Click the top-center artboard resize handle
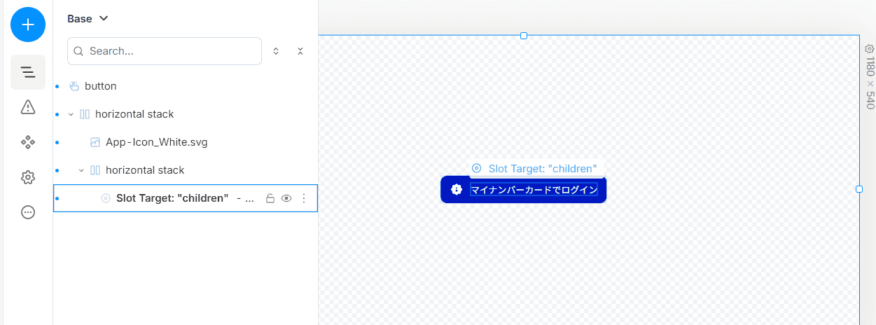876x325 pixels. (524, 35)
